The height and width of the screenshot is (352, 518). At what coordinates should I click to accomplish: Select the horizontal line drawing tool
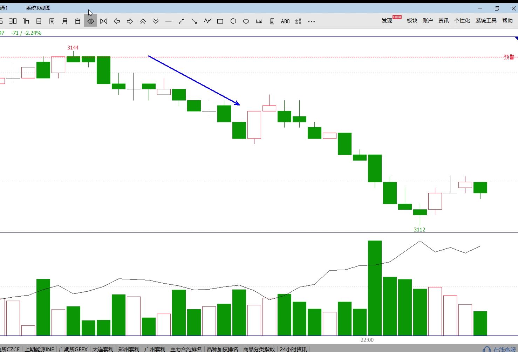(x=169, y=21)
